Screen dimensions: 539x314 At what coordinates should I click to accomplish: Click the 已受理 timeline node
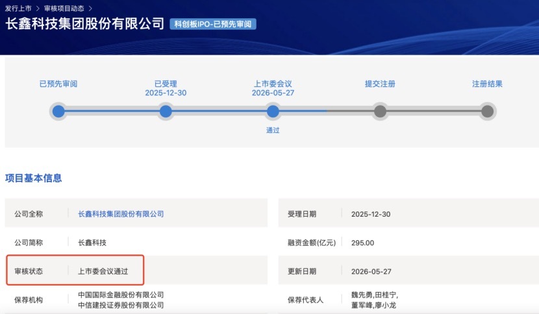(166, 112)
